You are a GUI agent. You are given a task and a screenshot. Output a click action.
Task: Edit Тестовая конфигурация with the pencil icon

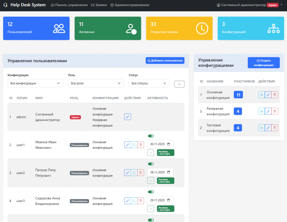tap(268, 128)
